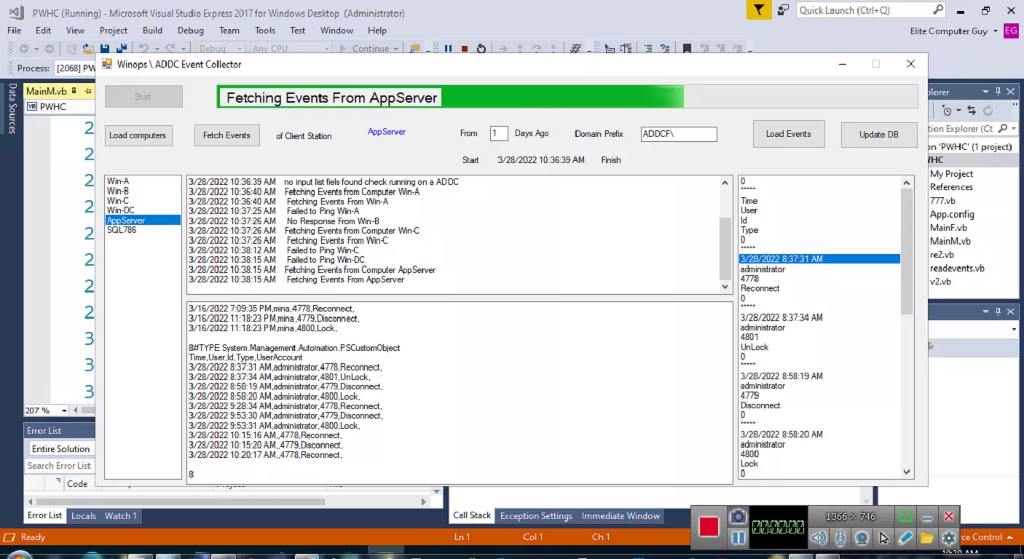Click the notifications filter flag icon

tap(759, 10)
